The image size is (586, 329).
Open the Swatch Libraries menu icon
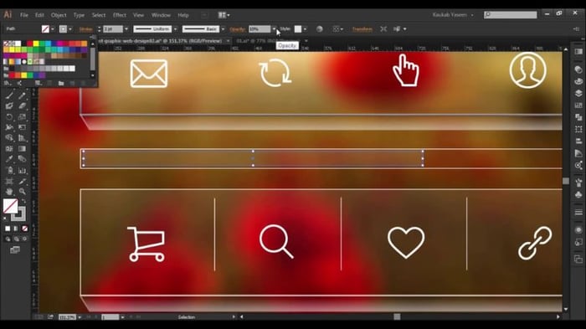(7, 84)
